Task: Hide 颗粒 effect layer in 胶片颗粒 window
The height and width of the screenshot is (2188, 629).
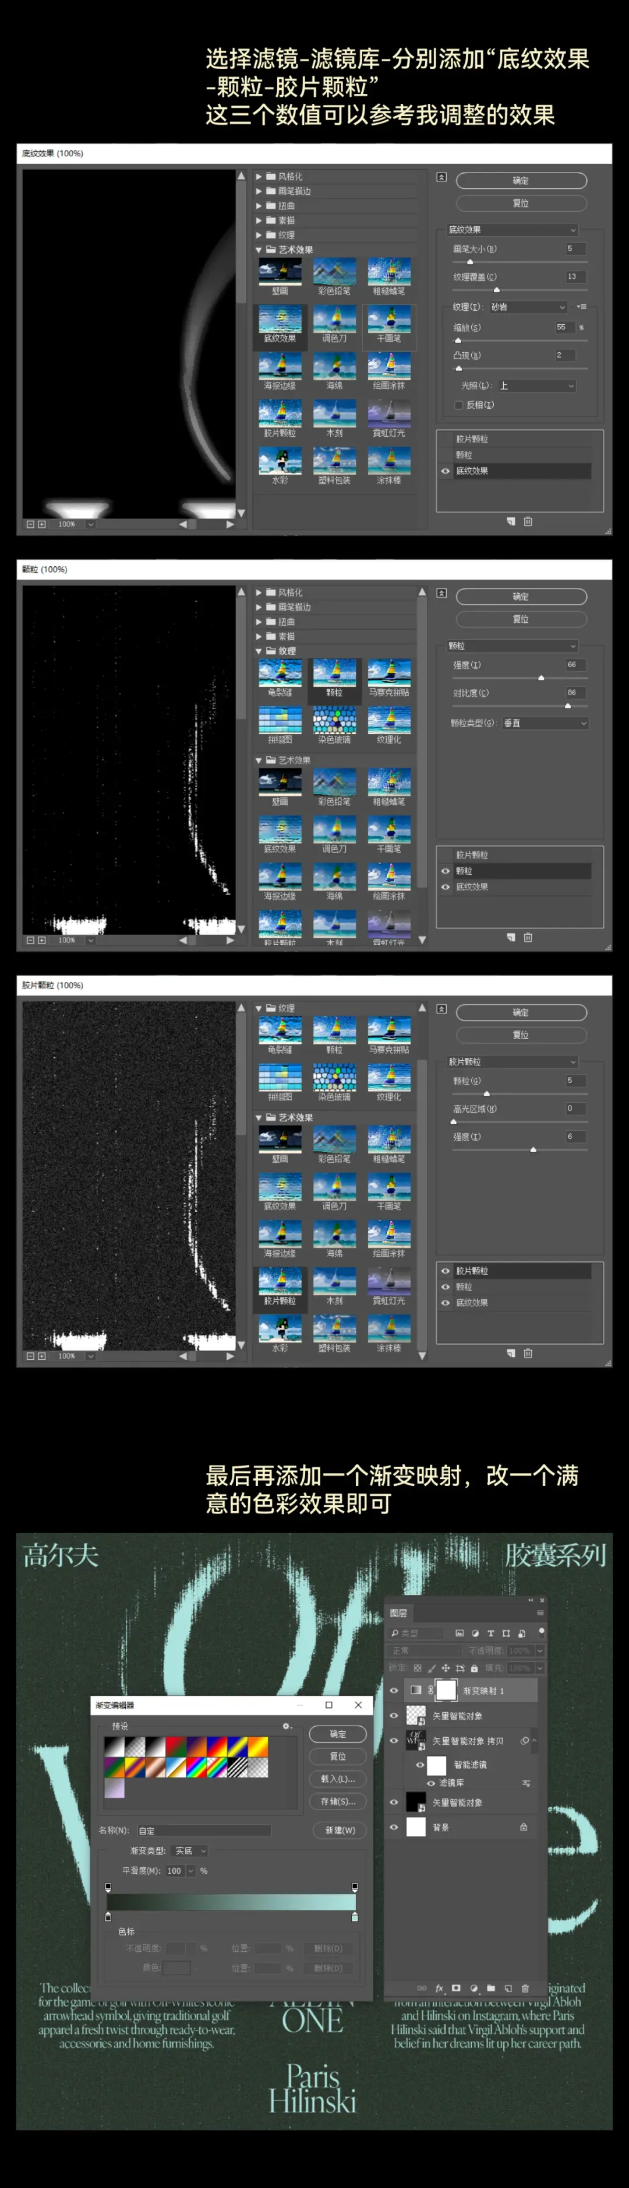Action: [x=446, y=1287]
